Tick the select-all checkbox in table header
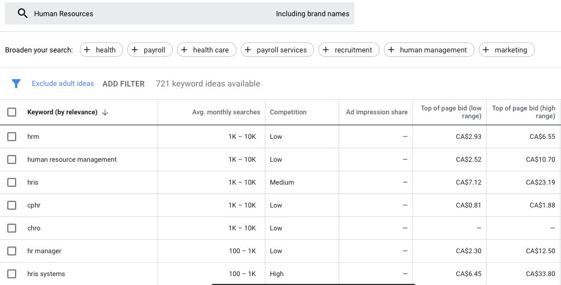Screen dimensions: 561x285 pyautogui.click(x=12, y=112)
